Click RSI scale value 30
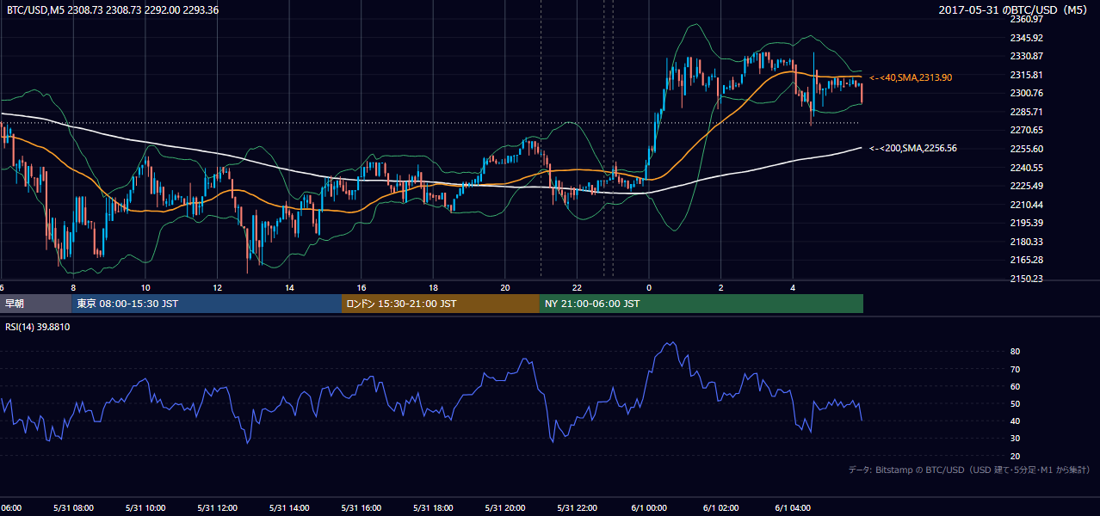Screen dimensions: 1100x516 [1015, 438]
